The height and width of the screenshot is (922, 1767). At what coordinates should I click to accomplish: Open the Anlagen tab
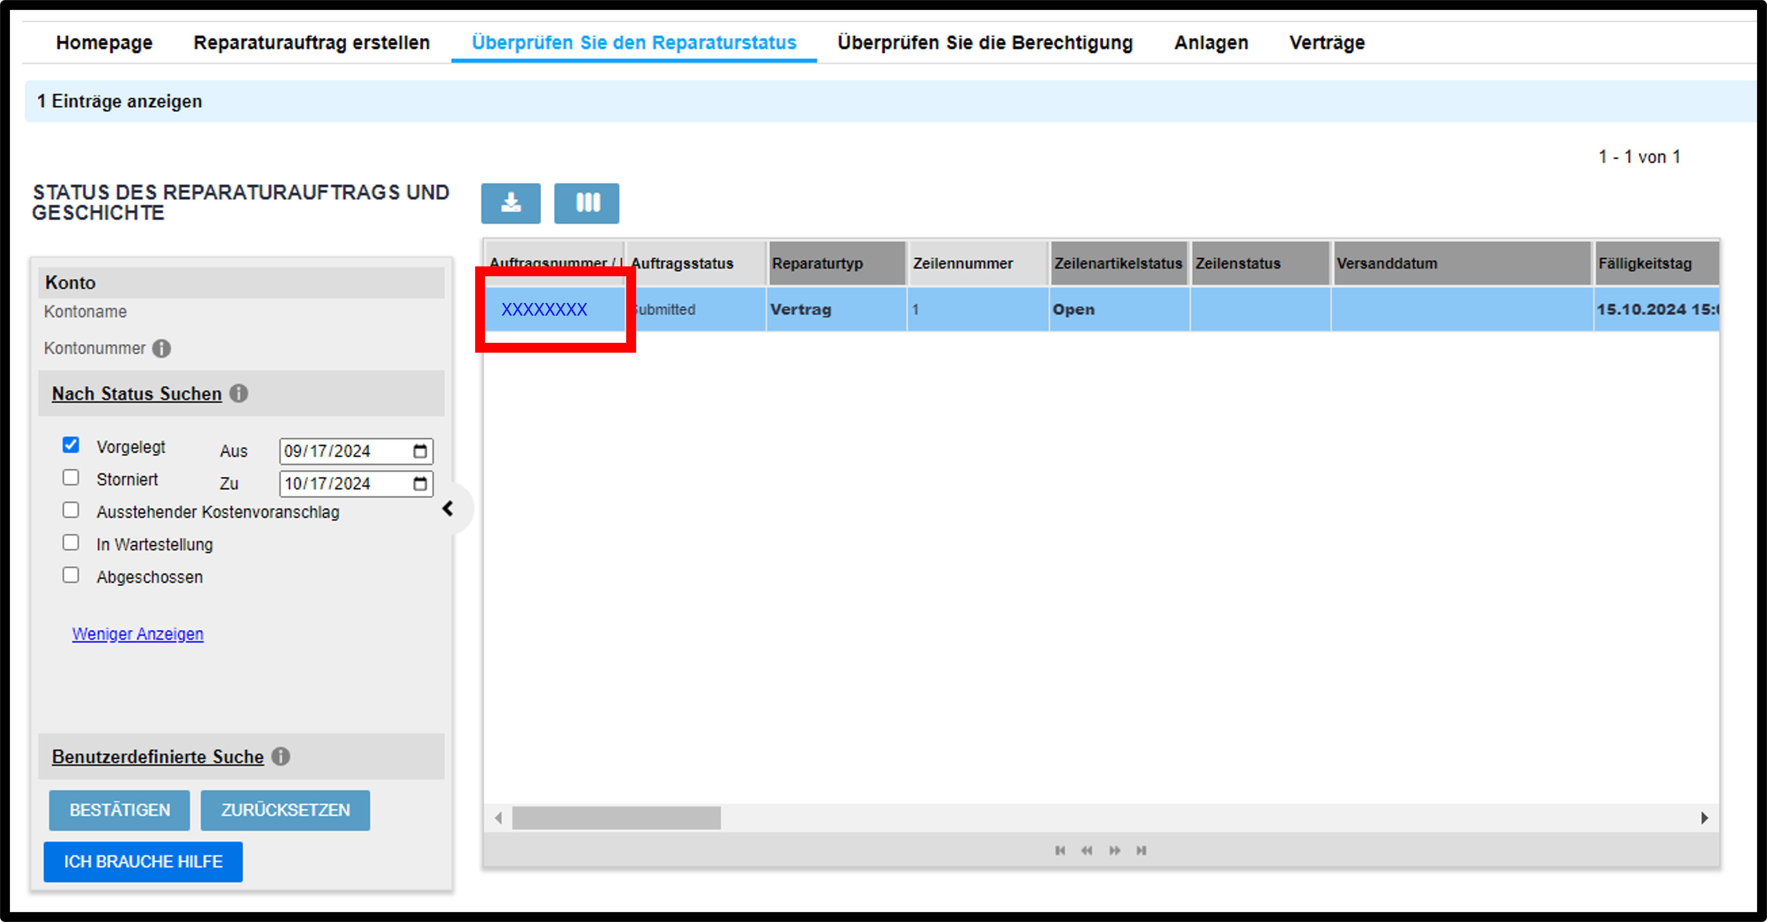1211,43
